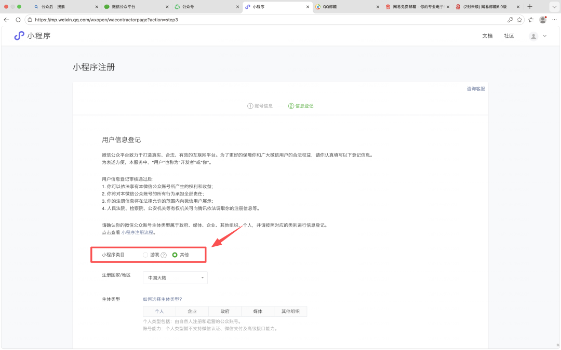
Task: Open the 社区 link in header
Action: pyautogui.click(x=509, y=36)
